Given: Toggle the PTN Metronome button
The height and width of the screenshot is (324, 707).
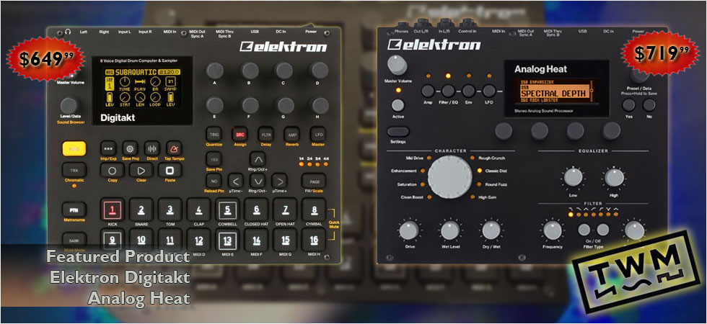Looking at the screenshot, I should [74, 209].
